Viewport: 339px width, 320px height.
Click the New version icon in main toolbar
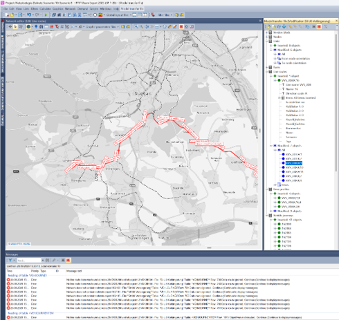(x=7, y=15)
